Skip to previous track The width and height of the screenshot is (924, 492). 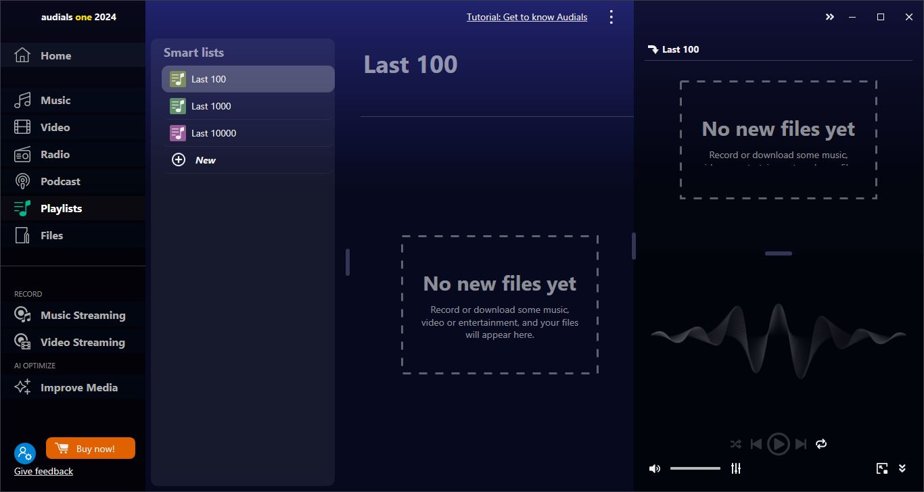point(756,444)
